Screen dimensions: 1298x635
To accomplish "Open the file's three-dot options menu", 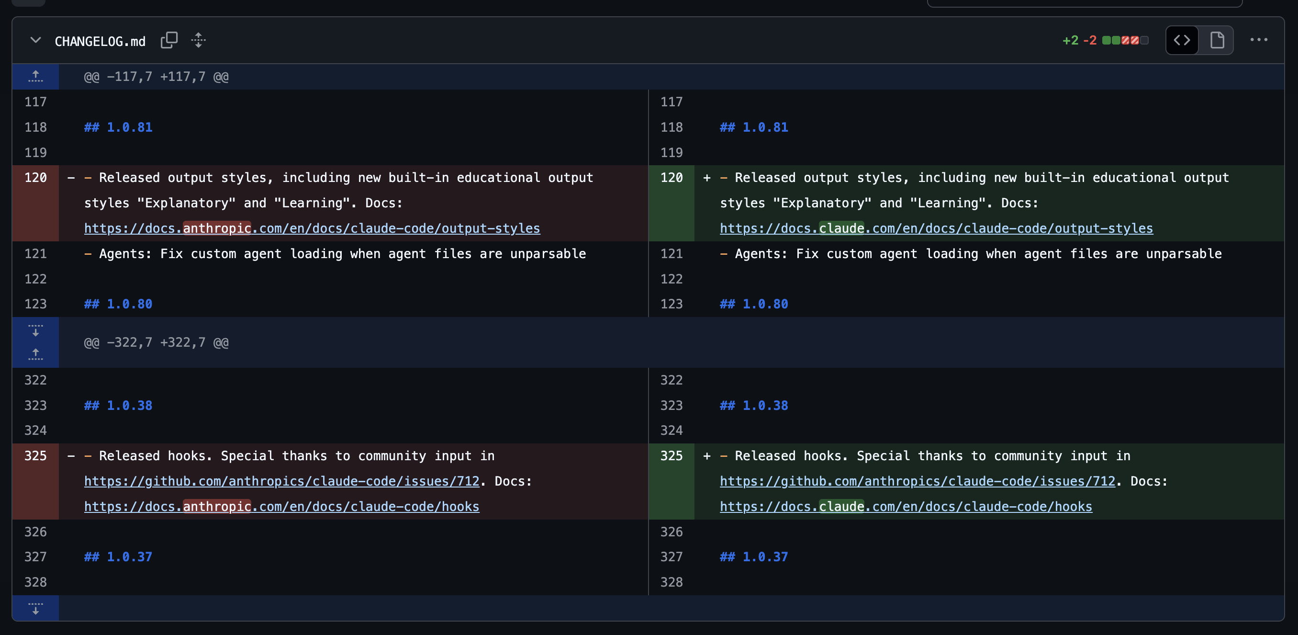I will point(1258,40).
